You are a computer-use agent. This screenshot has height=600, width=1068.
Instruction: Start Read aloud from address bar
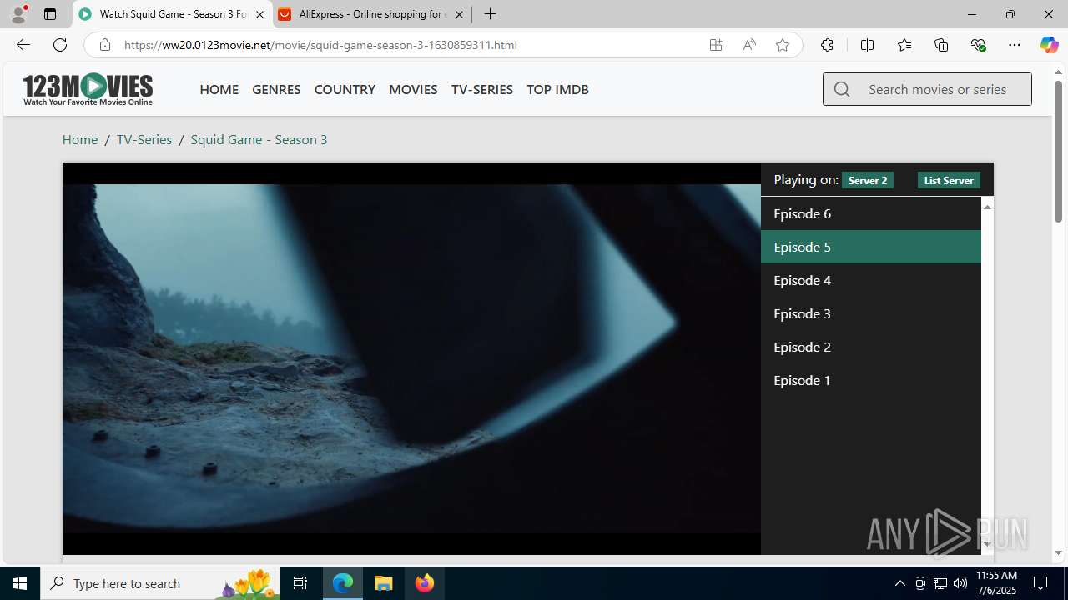[x=749, y=45]
